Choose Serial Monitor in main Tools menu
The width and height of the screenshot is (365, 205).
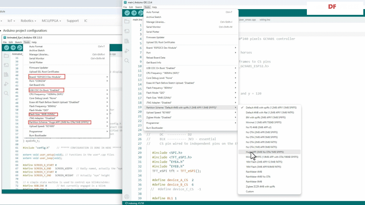(x=191, y=27)
